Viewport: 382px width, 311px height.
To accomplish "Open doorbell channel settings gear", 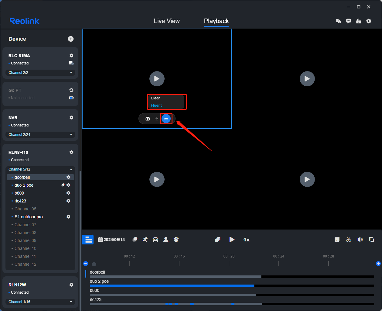I will [x=68, y=177].
